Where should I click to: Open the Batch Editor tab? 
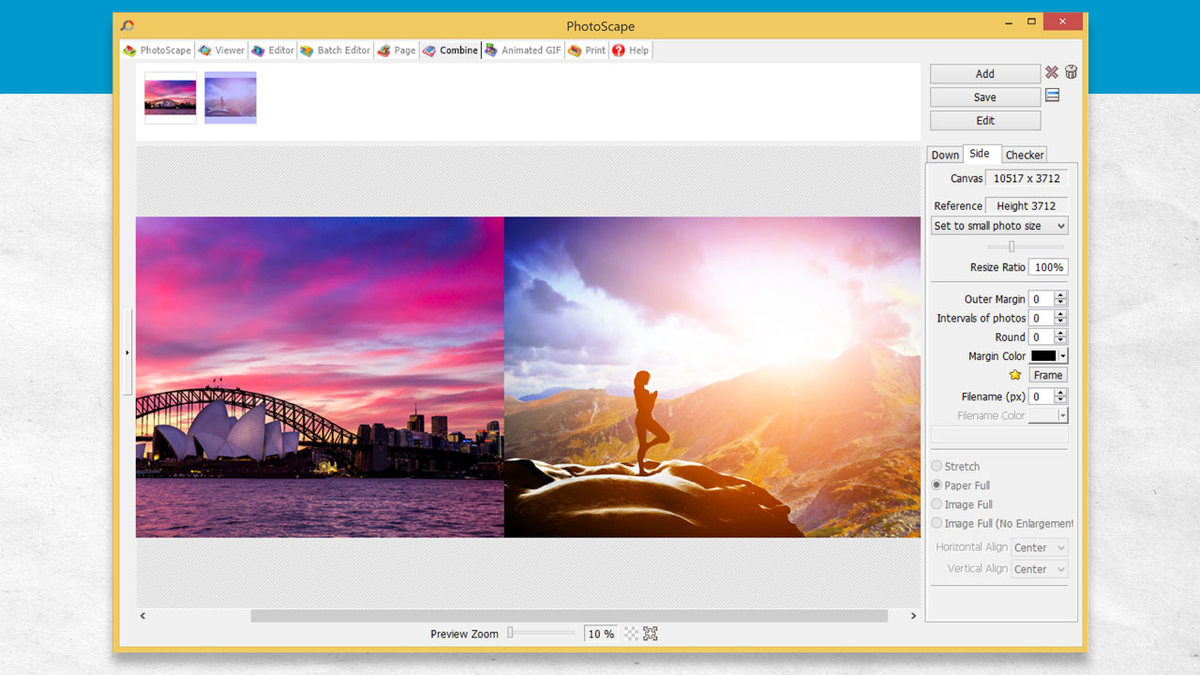click(x=336, y=51)
